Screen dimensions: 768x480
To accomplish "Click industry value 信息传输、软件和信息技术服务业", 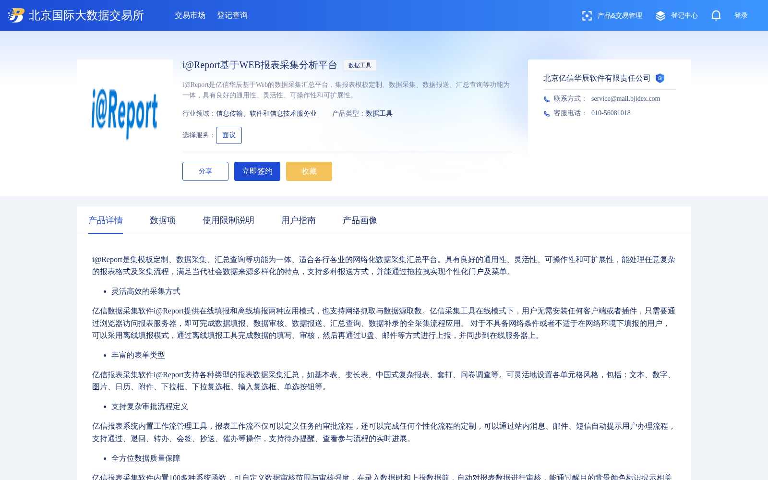I will click(266, 114).
